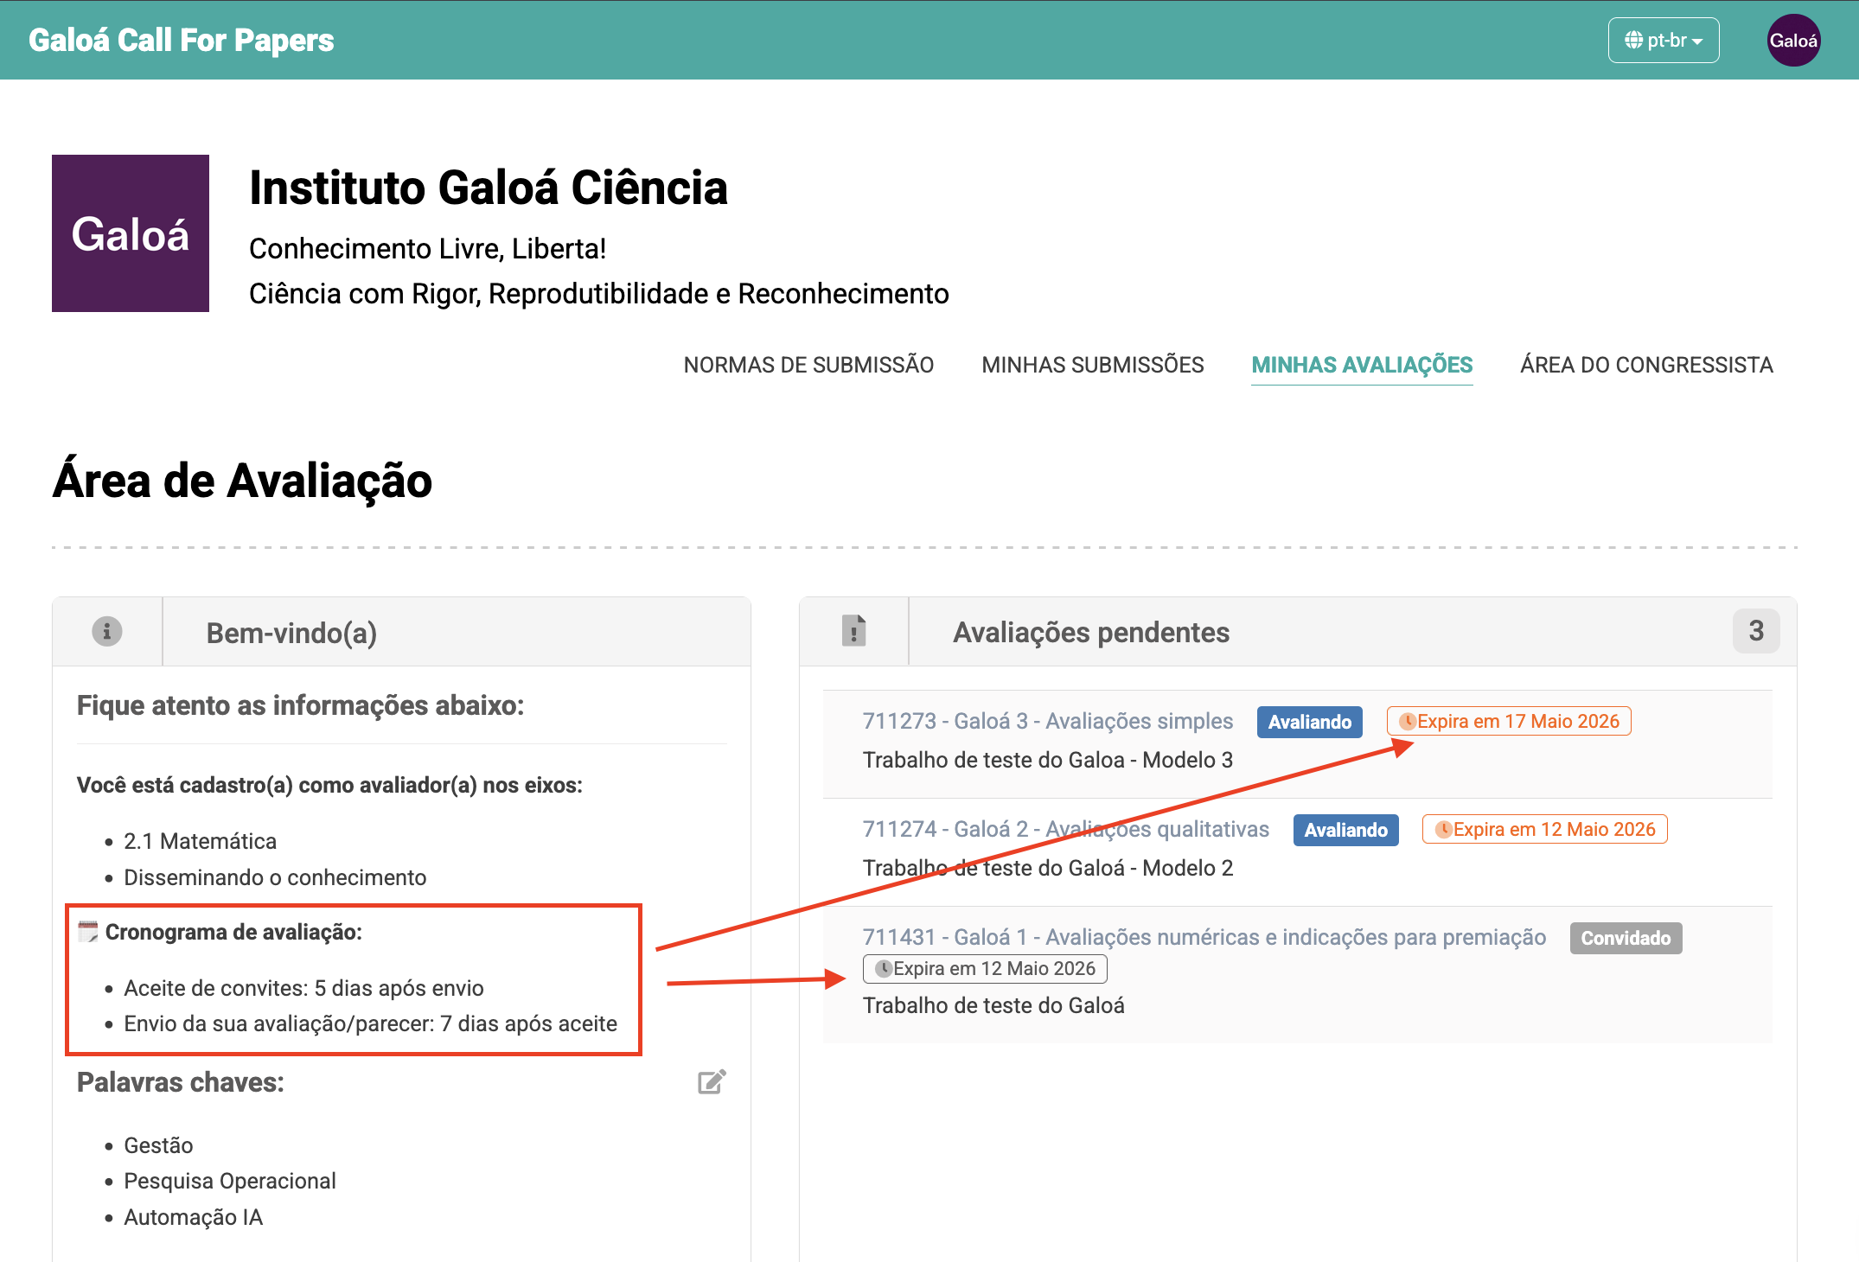Image resolution: width=1859 pixels, height=1262 pixels.
Task: Open evaluation 711431 - Galoá 1 link
Action: (1204, 937)
